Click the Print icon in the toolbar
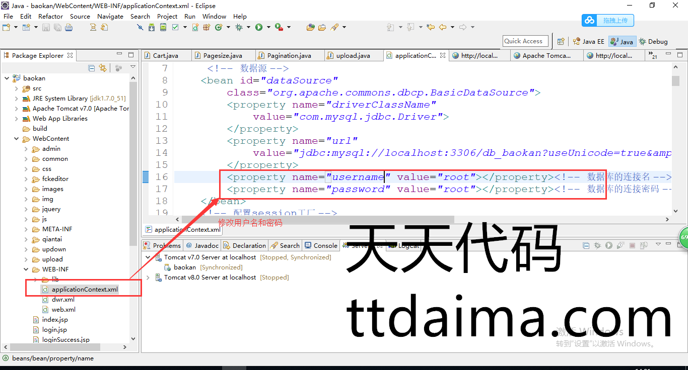The width and height of the screenshot is (688, 370). (68, 27)
